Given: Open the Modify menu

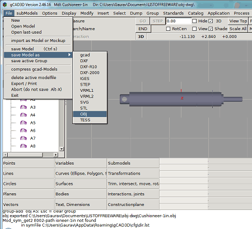Looking at the screenshot, I should point(87,13).
